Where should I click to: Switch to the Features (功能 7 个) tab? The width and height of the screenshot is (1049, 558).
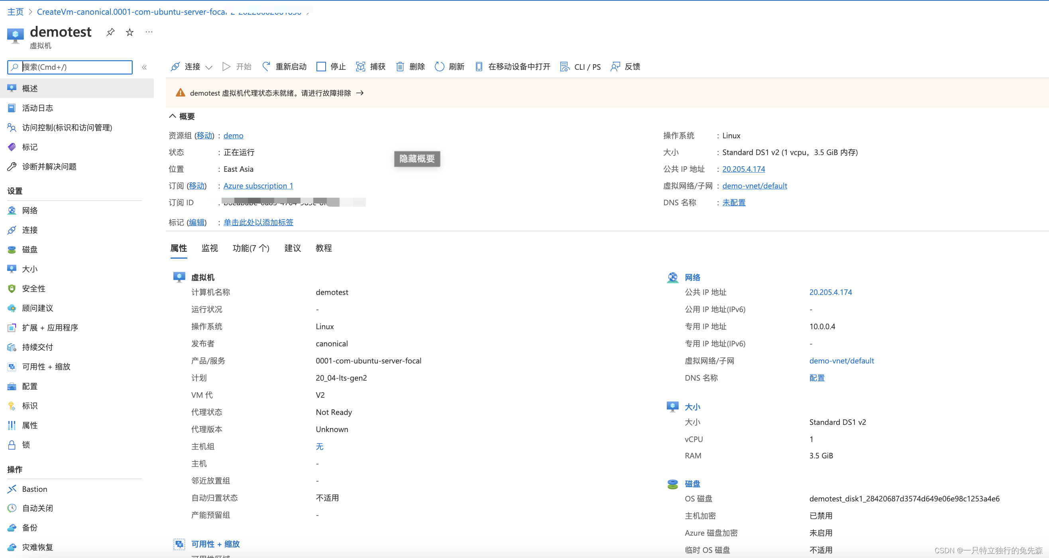251,248
